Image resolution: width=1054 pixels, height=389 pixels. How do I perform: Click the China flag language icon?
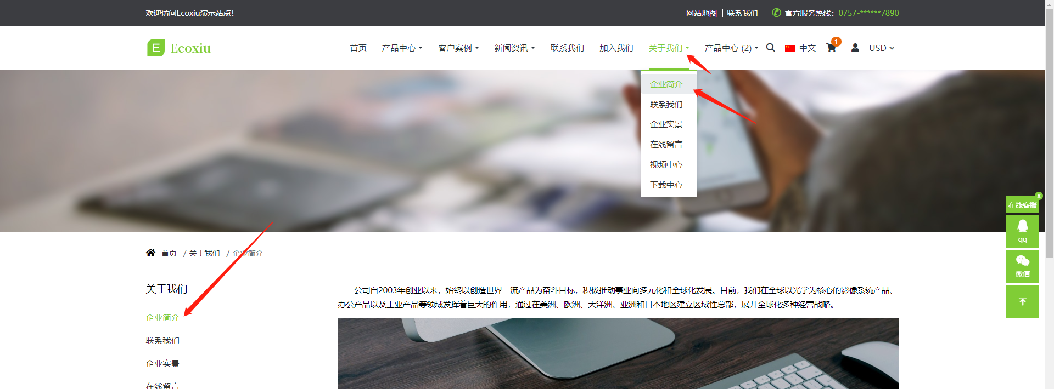pyautogui.click(x=790, y=48)
